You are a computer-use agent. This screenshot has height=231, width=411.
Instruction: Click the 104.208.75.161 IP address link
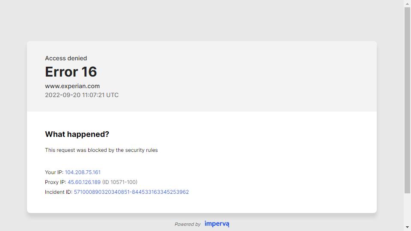coord(83,172)
